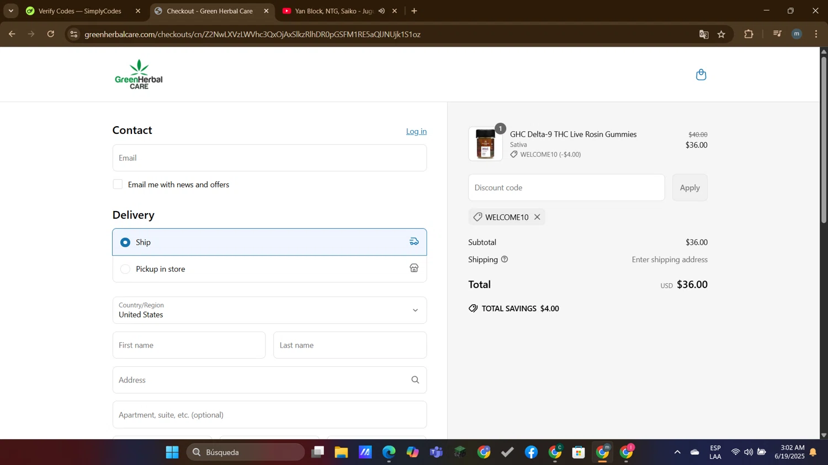
Task: Click the Windows taskbar search box
Action: [x=246, y=452]
